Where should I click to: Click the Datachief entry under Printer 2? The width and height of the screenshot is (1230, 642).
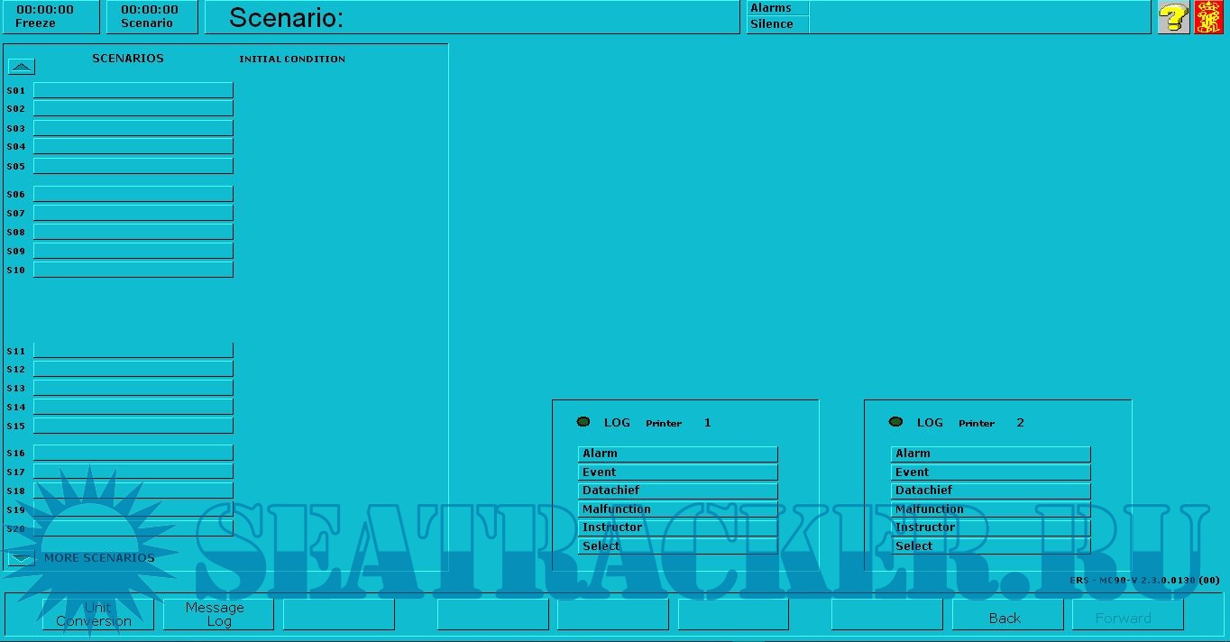(x=989, y=490)
